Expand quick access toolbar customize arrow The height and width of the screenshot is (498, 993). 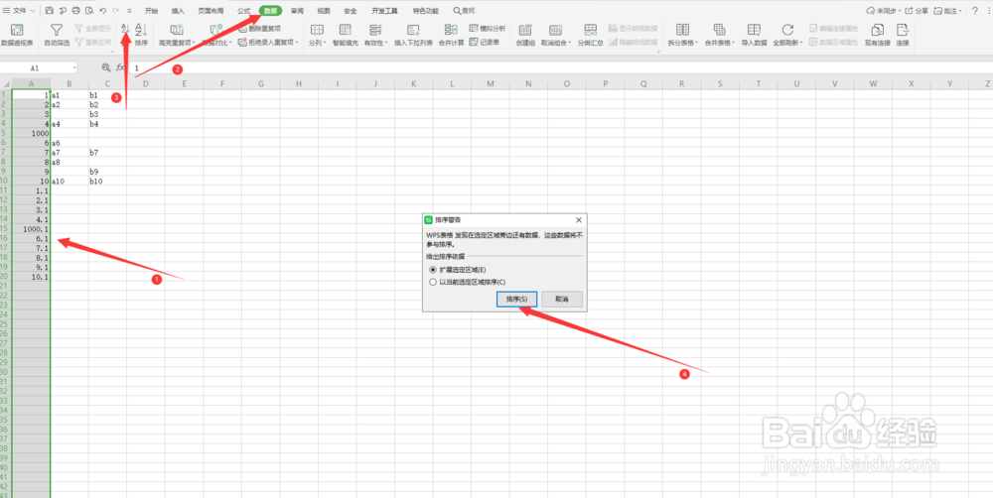tap(129, 11)
